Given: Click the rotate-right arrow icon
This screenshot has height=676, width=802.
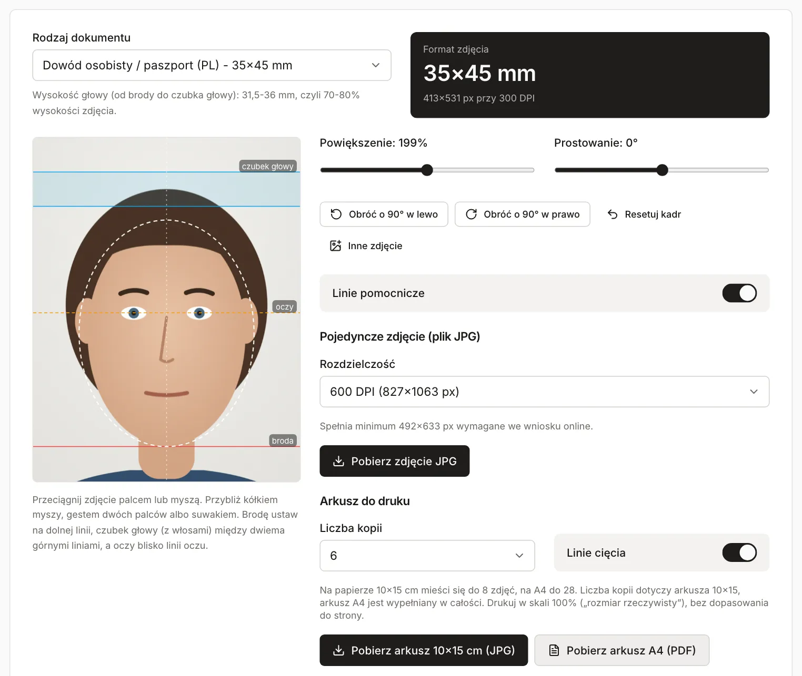Looking at the screenshot, I should tap(472, 214).
